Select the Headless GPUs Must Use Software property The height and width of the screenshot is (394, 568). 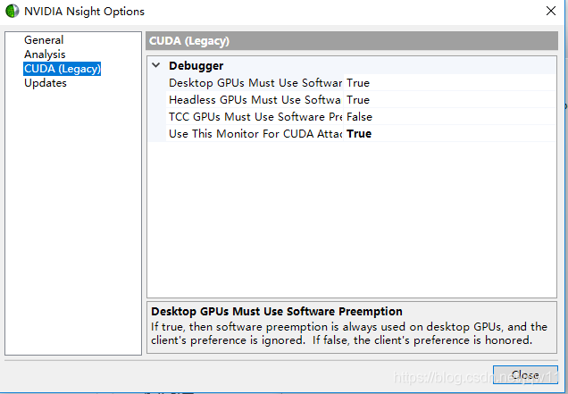(255, 100)
